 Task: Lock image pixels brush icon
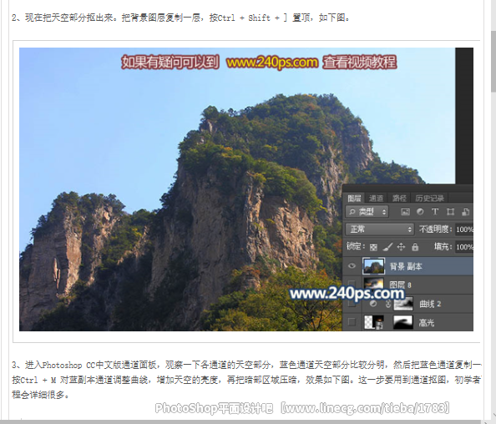pyautogui.click(x=387, y=246)
